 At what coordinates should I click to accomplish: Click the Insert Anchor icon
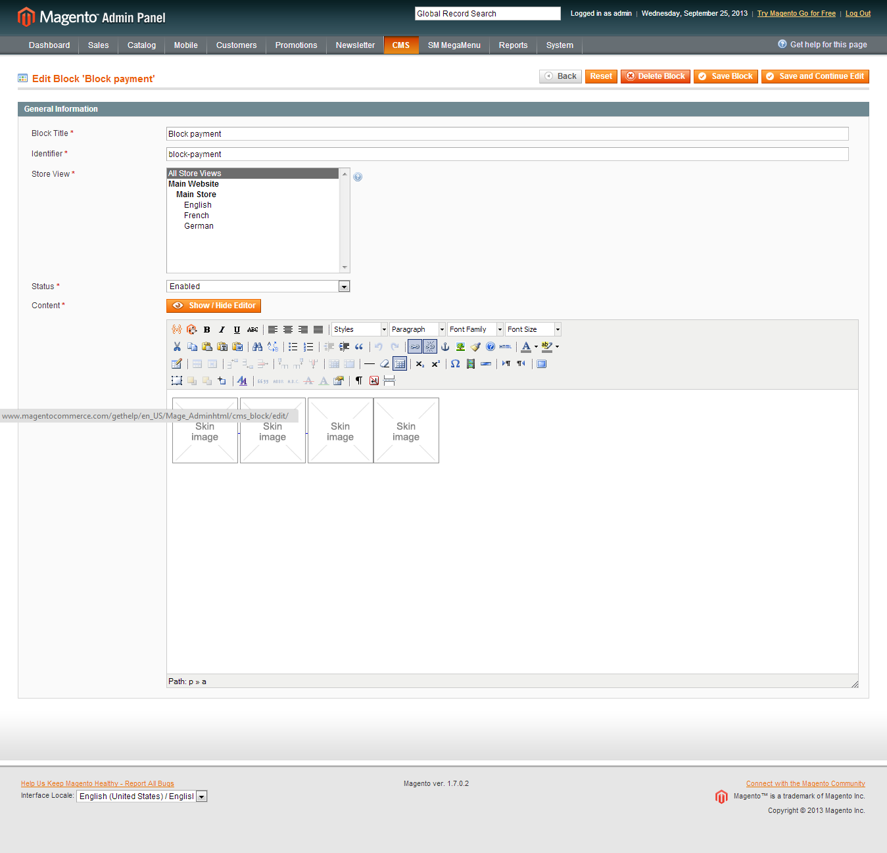click(445, 346)
